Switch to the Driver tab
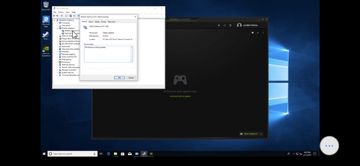360x166 pixels. (91, 22)
